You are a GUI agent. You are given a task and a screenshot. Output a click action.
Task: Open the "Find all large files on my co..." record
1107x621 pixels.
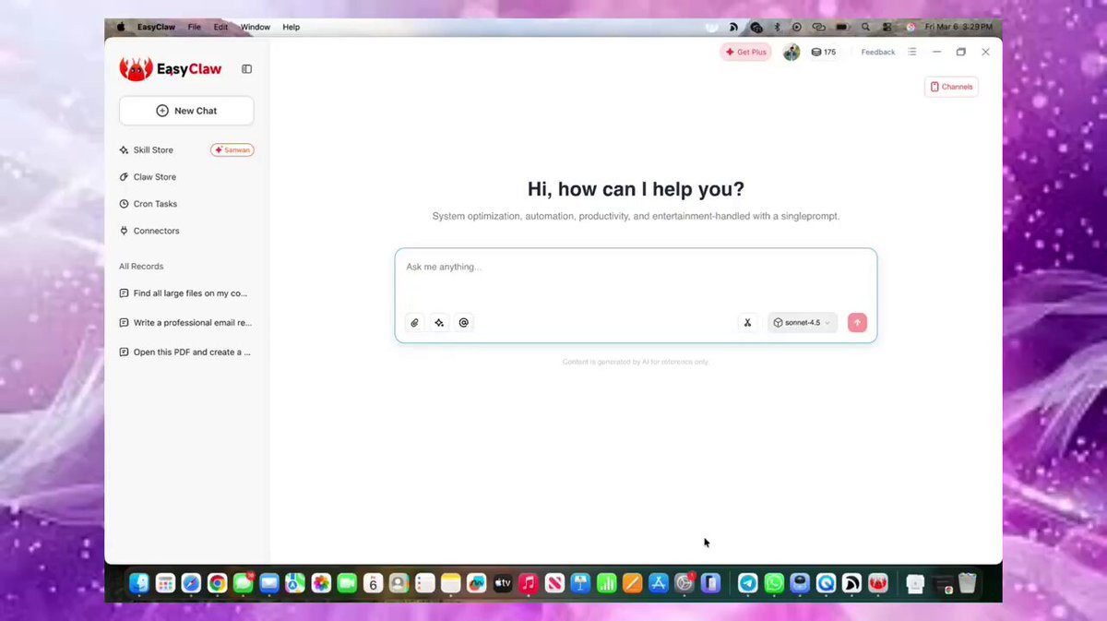(185, 293)
